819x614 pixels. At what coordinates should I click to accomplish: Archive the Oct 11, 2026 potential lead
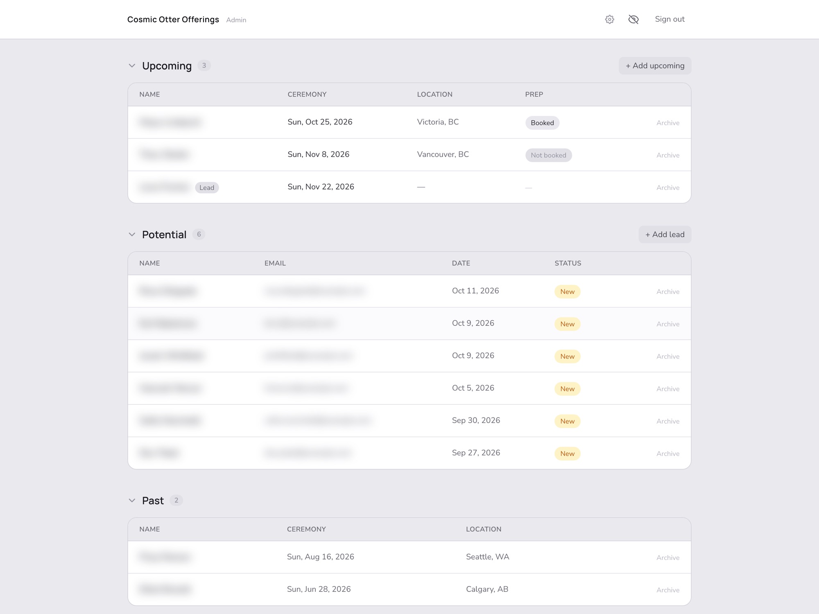click(x=668, y=291)
